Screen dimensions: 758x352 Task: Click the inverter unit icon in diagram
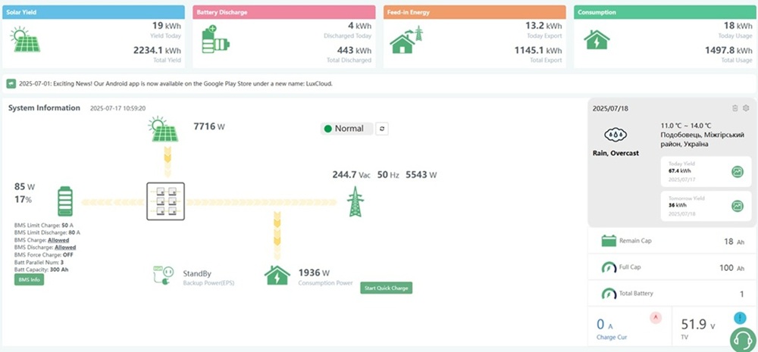point(166,202)
